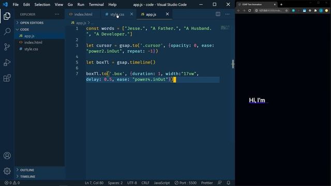Open style.css in the explorer tree
Screen dimensions: 331x186
click(31, 49)
